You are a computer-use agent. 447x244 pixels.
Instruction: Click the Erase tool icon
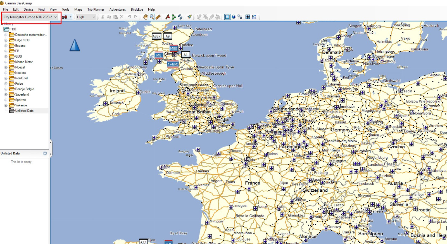(x=212, y=17)
